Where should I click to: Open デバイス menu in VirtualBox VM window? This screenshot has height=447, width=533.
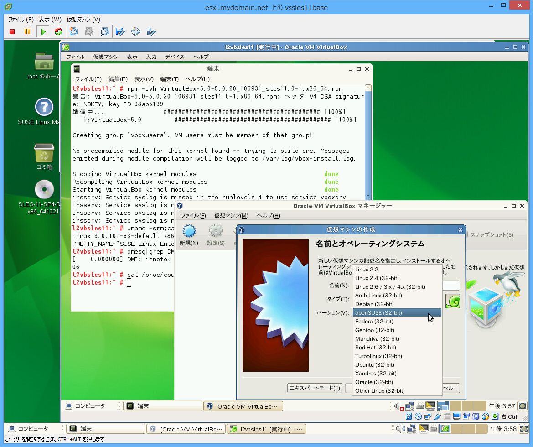(x=175, y=57)
